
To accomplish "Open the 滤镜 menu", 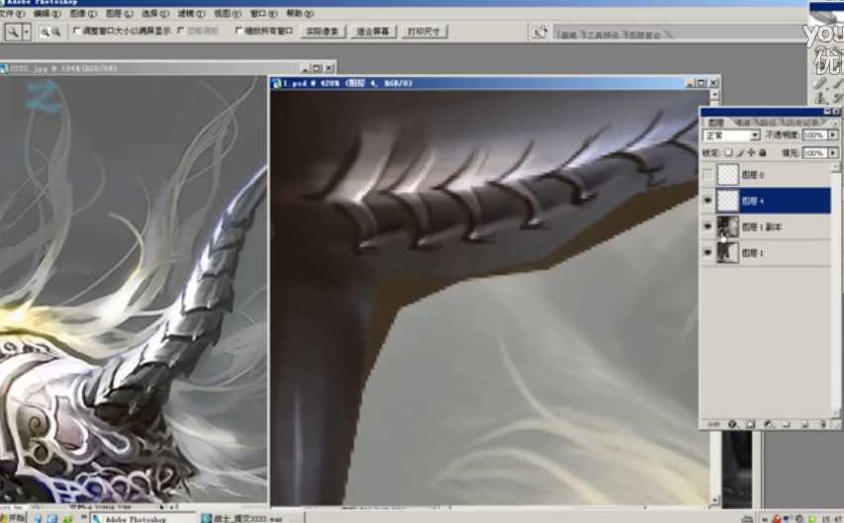I will pyautogui.click(x=191, y=14).
